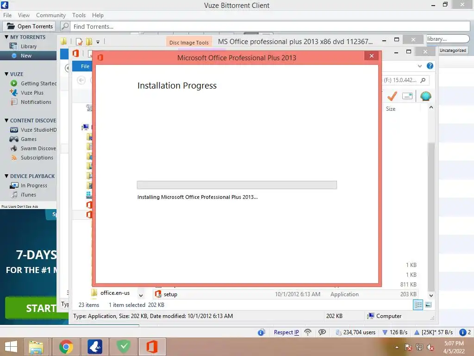This screenshot has height=356, width=474.
Task: Click the iTunes music note icon
Action: point(14,195)
